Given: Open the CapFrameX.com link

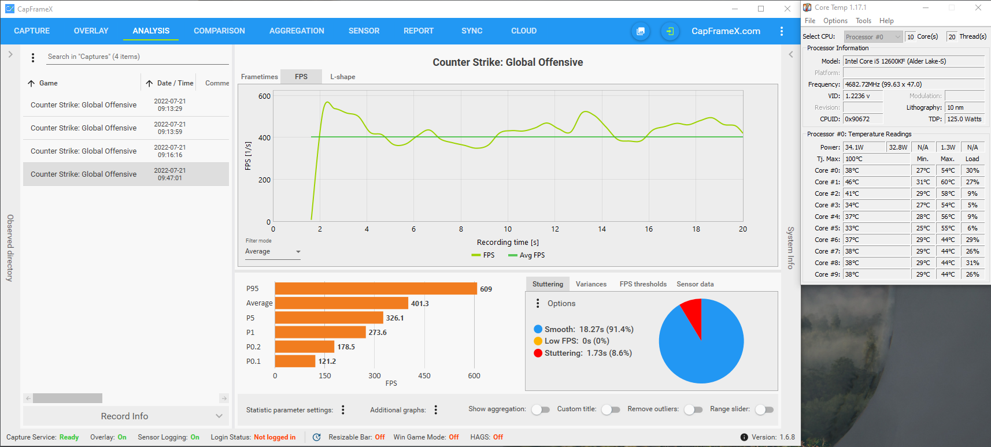Looking at the screenshot, I should tap(726, 31).
